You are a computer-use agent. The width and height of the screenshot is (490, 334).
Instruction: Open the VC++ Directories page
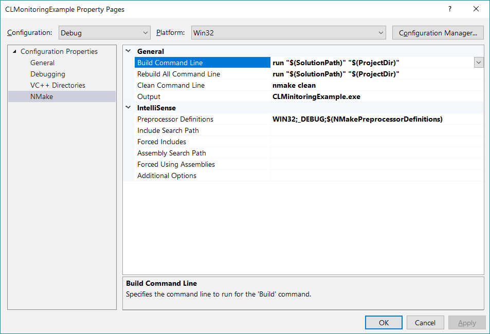[58, 85]
